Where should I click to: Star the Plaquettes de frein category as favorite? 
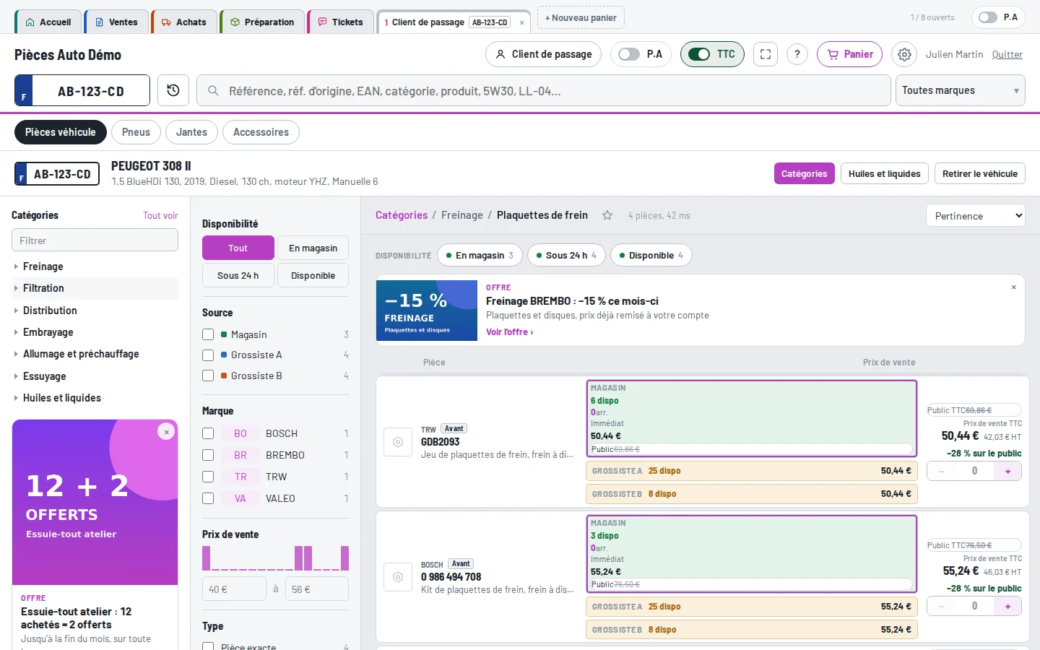[607, 215]
